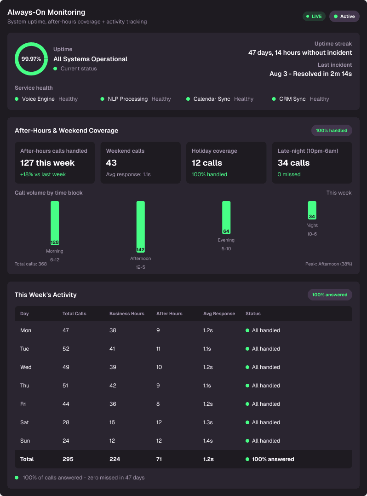Select the LIVE badge

[314, 17]
